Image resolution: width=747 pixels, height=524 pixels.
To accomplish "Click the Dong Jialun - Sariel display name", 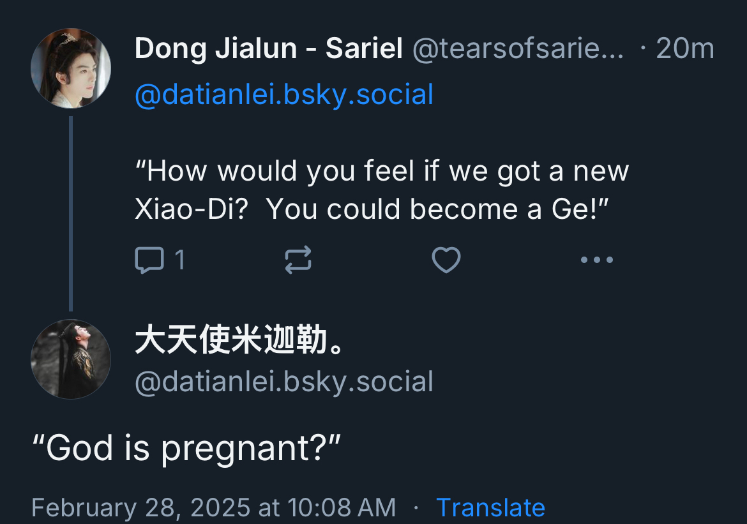I will point(268,49).
